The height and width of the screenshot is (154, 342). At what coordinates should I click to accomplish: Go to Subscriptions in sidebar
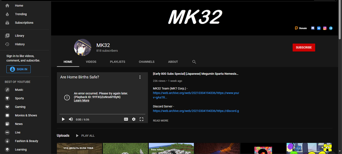(24, 23)
